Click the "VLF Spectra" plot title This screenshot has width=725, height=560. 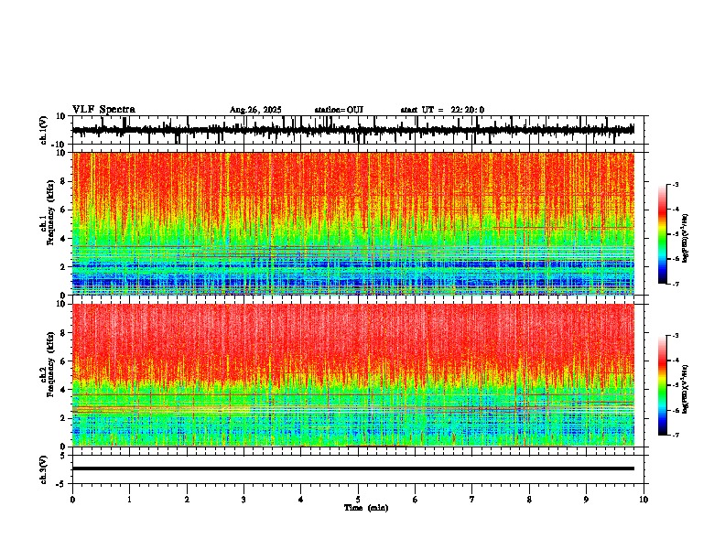click(103, 110)
